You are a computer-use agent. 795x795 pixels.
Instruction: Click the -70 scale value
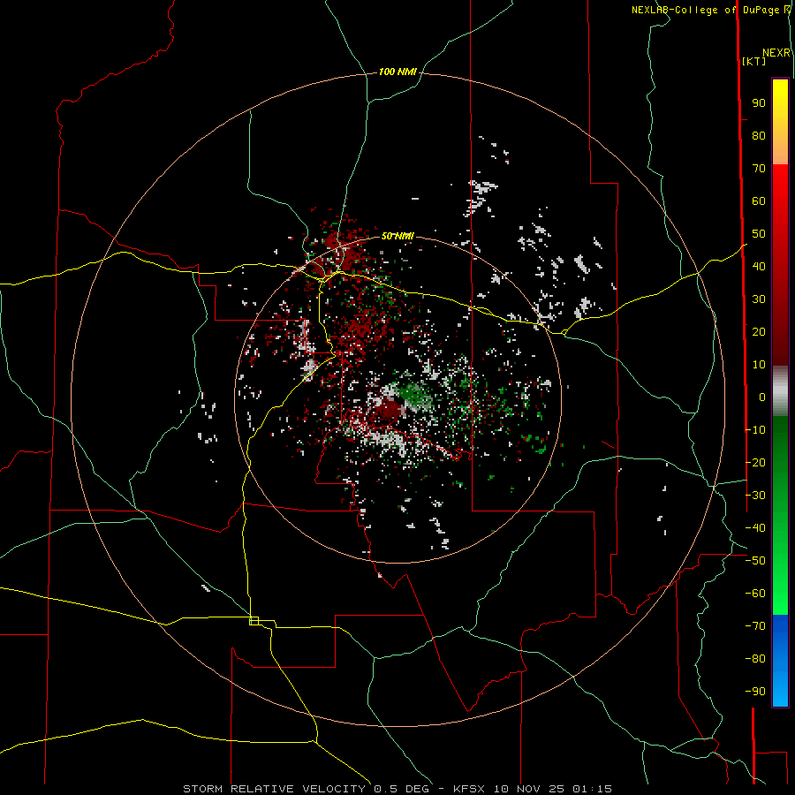(755, 626)
